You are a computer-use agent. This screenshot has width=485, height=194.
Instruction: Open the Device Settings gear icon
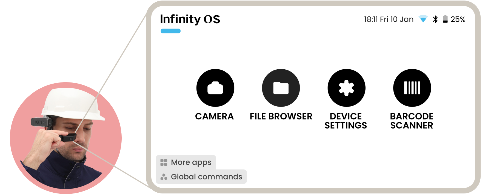[346, 88]
